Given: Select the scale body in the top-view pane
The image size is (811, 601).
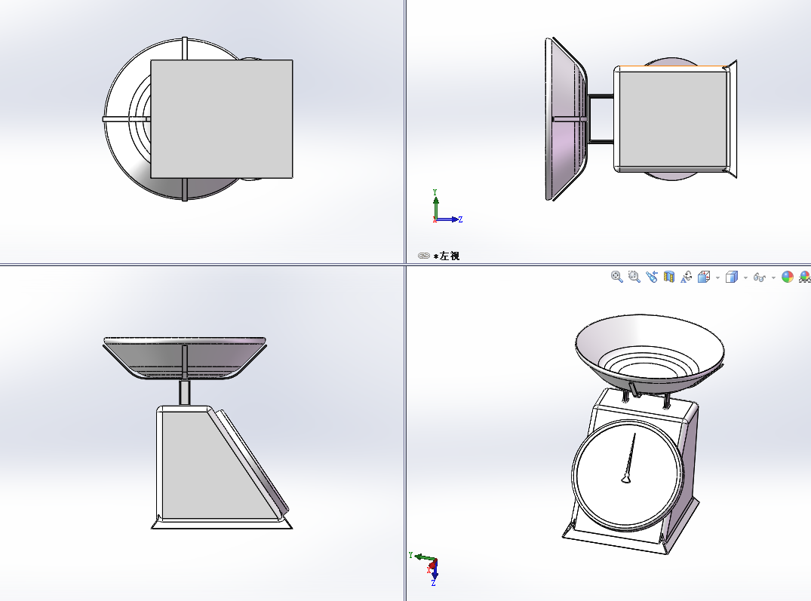Looking at the screenshot, I should (221, 119).
